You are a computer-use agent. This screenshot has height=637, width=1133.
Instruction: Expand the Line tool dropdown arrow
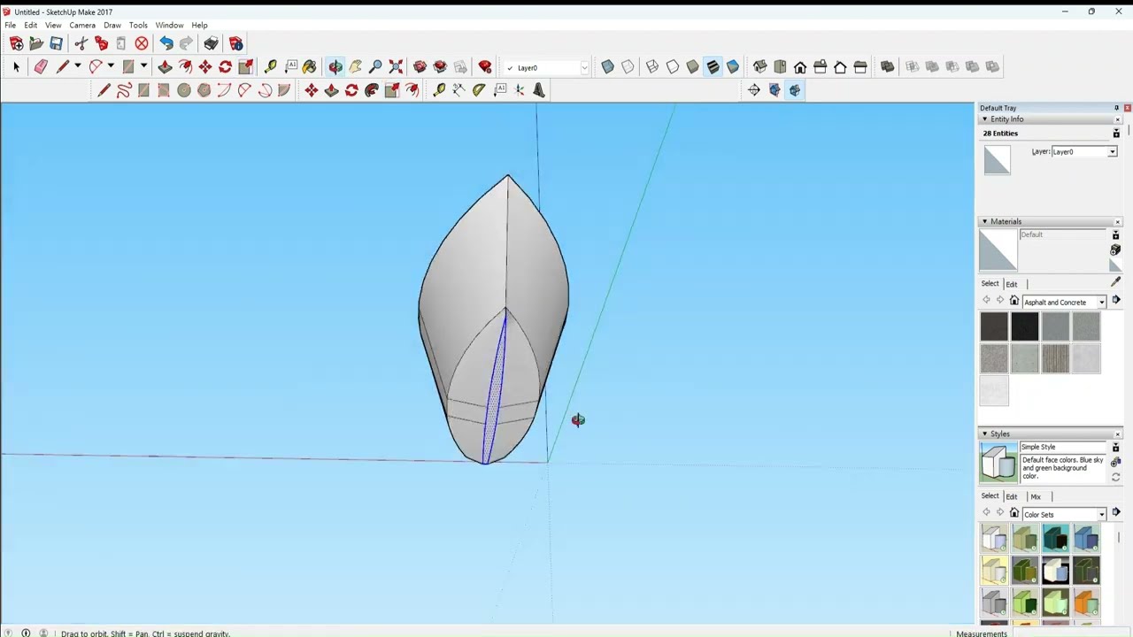(x=78, y=66)
